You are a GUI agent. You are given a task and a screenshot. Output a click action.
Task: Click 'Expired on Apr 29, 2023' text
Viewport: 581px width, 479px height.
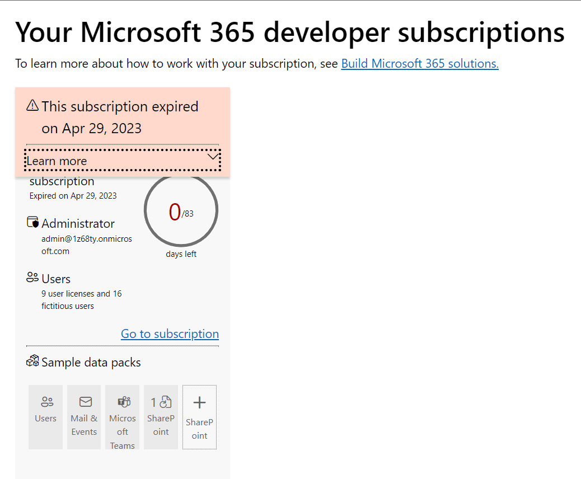point(73,196)
